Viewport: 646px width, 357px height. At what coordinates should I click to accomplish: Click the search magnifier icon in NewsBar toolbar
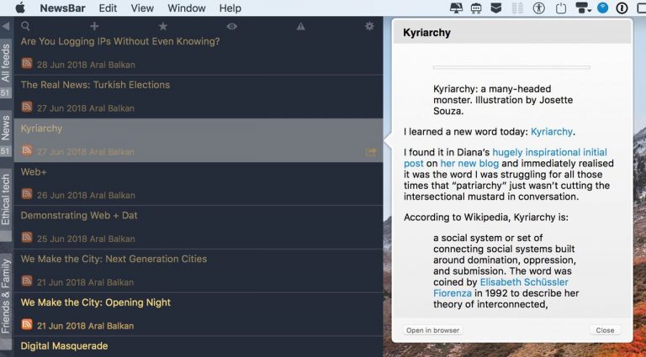[x=26, y=26]
